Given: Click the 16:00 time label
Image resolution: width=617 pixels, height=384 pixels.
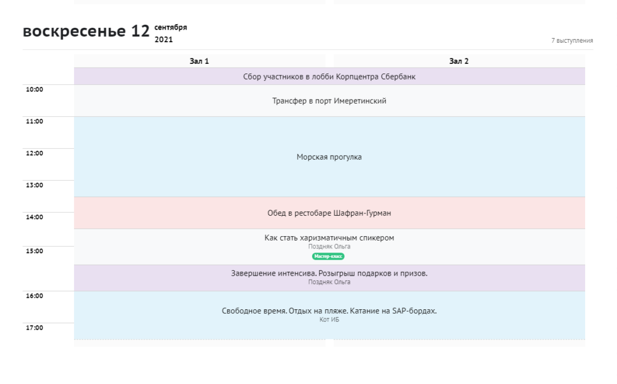Looking at the screenshot, I should pos(34,296).
